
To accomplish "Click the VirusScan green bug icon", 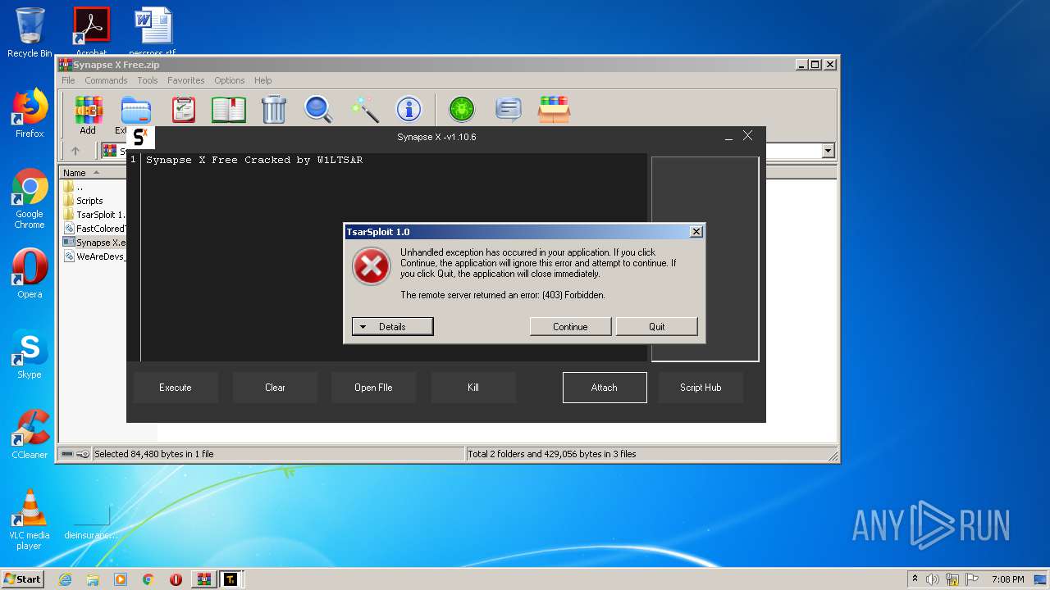I will click(462, 110).
